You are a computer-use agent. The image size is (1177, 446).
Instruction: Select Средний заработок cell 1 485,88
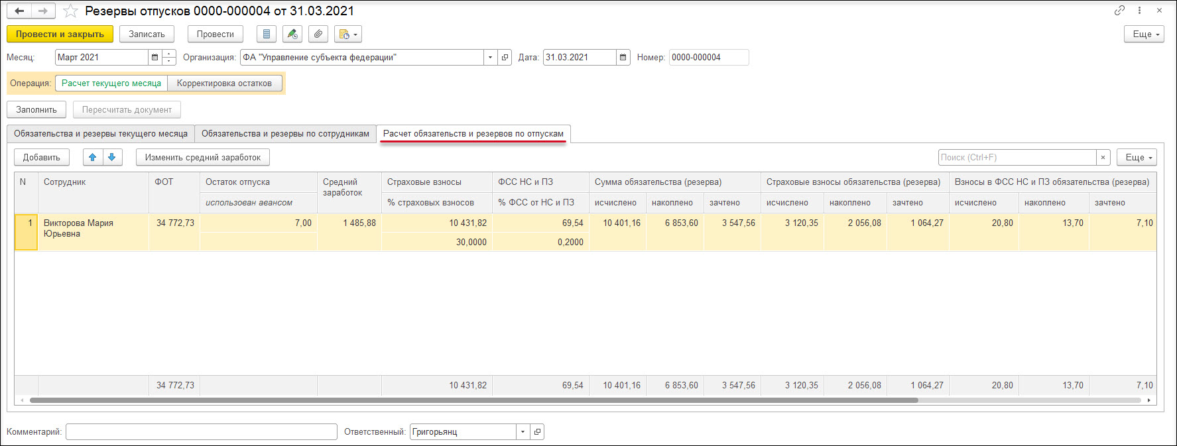pyautogui.click(x=349, y=232)
